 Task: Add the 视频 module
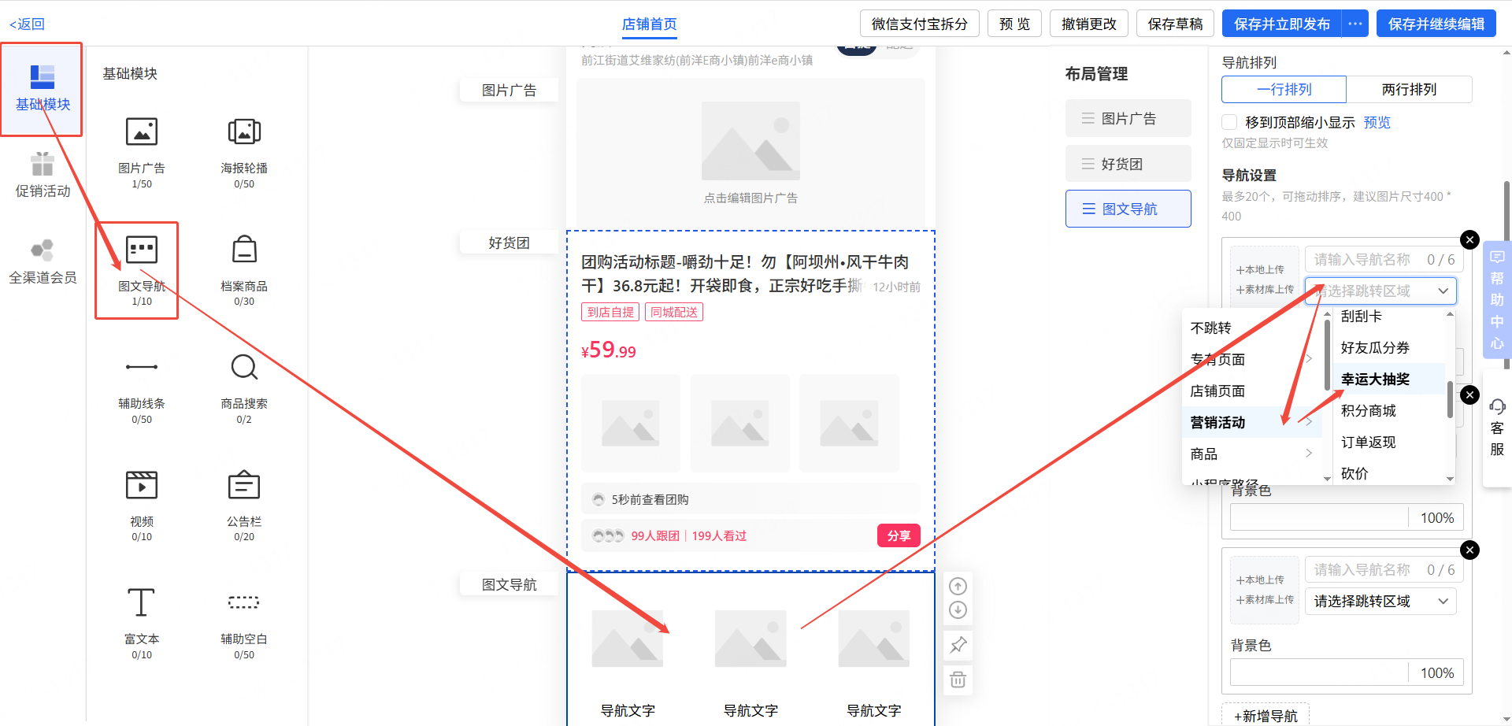point(142,506)
